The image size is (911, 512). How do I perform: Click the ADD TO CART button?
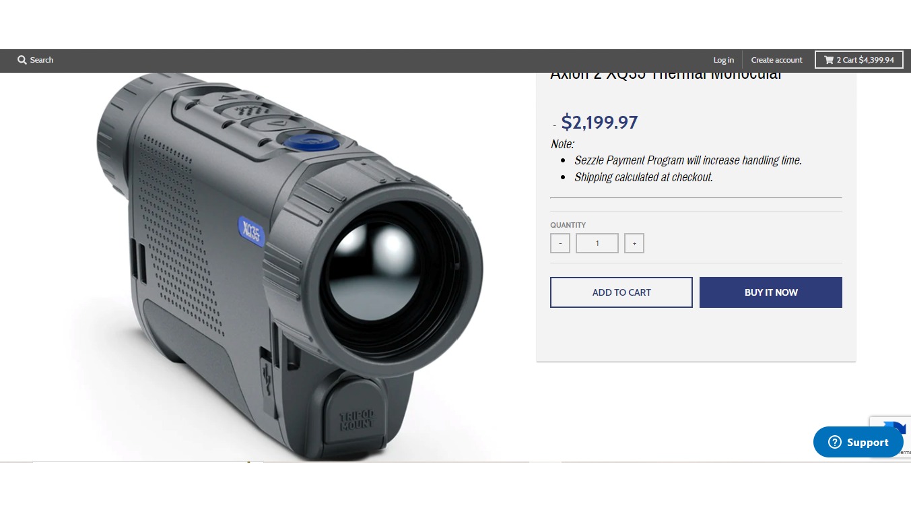coord(621,292)
